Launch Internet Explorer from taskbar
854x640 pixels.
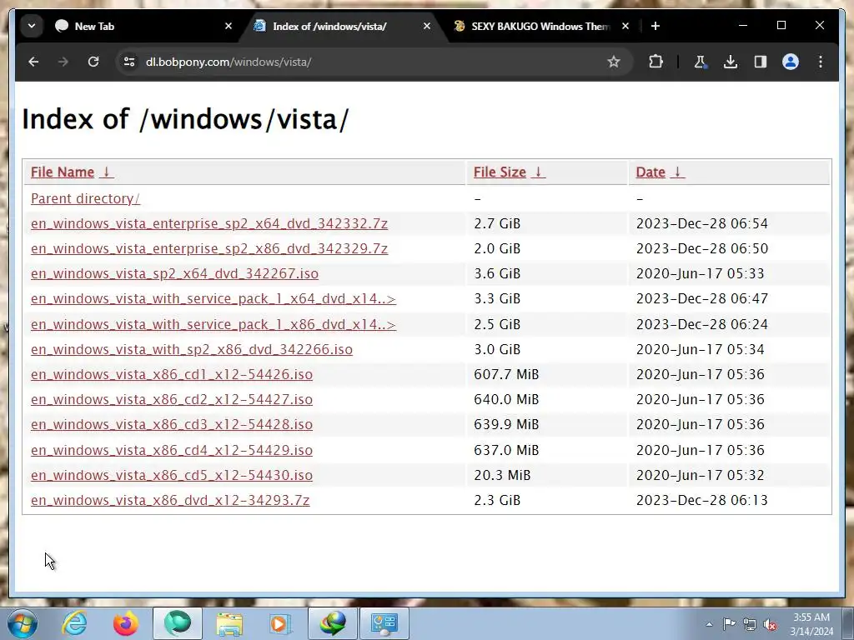pos(74,623)
